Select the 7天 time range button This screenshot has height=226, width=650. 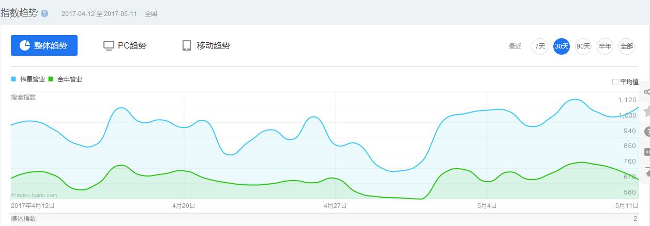540,46
